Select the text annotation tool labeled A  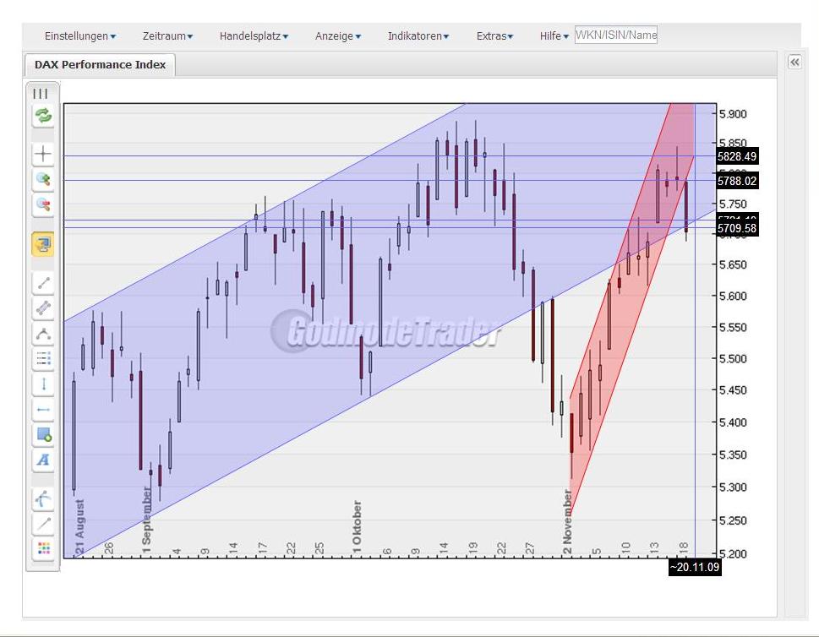point(41,460)
